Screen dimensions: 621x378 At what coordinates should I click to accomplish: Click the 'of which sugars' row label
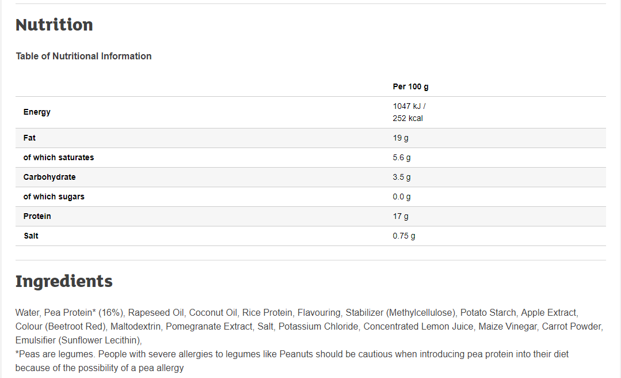coord(54,196)
